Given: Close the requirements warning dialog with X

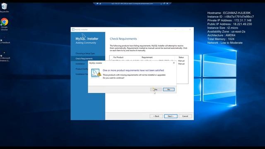Looking at the screenshot, I should (x=174, y=63).
